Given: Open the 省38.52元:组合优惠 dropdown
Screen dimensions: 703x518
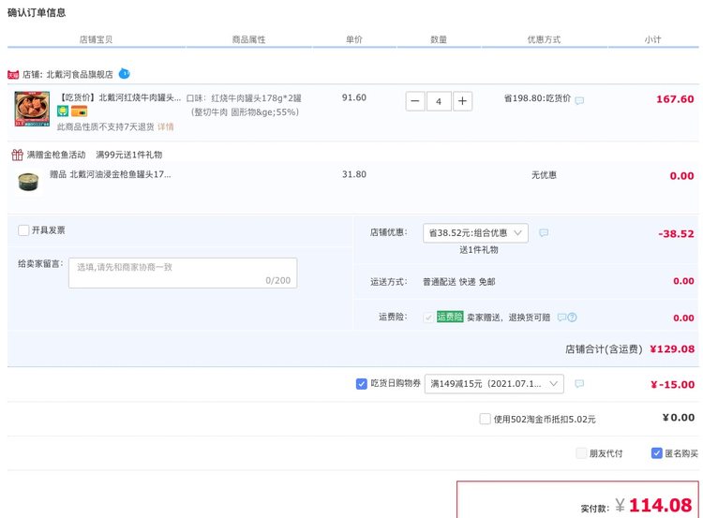Looking at the screenshot, I should pos(475,233).
